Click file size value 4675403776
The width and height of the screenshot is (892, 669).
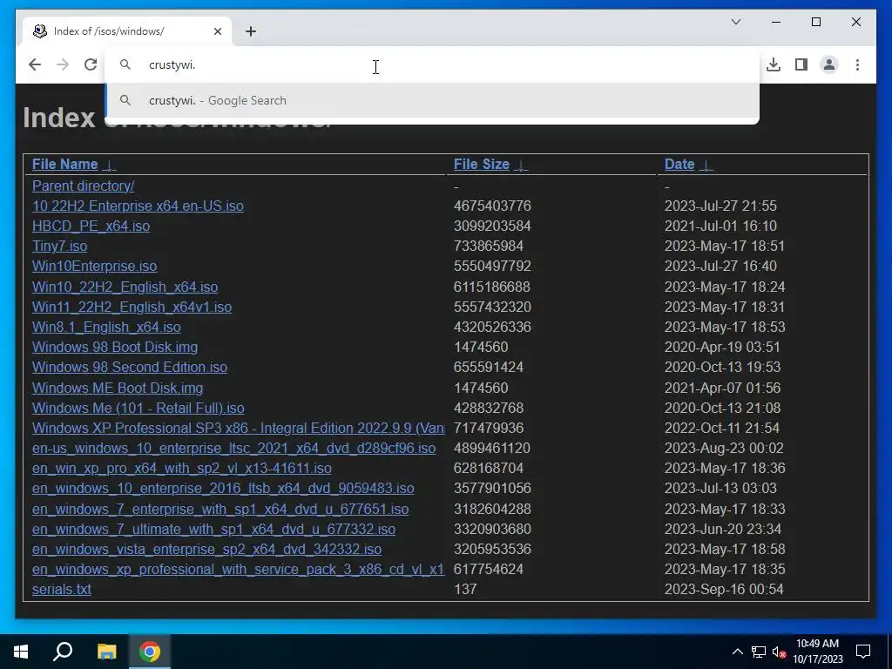(x=492, y=206)
